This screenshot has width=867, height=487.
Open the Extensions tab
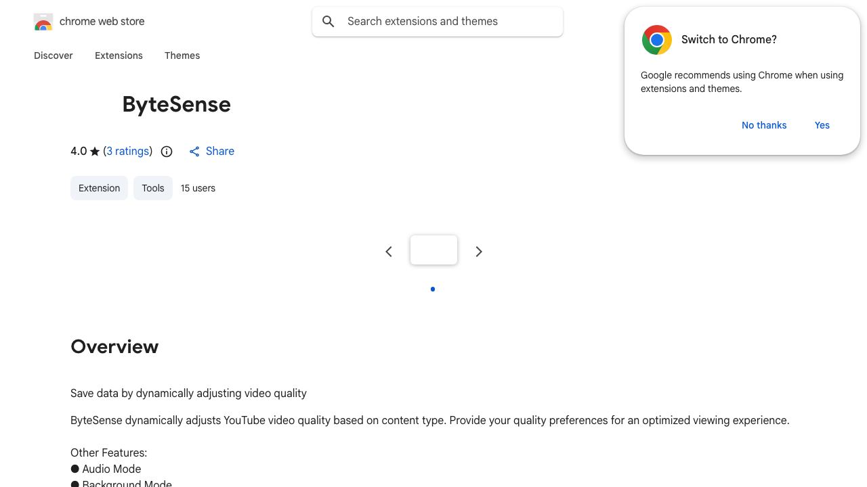[x=119, y=55]
